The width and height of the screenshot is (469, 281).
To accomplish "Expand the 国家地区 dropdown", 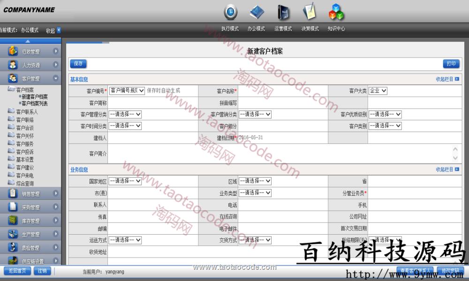I will [x=125, y=181].
